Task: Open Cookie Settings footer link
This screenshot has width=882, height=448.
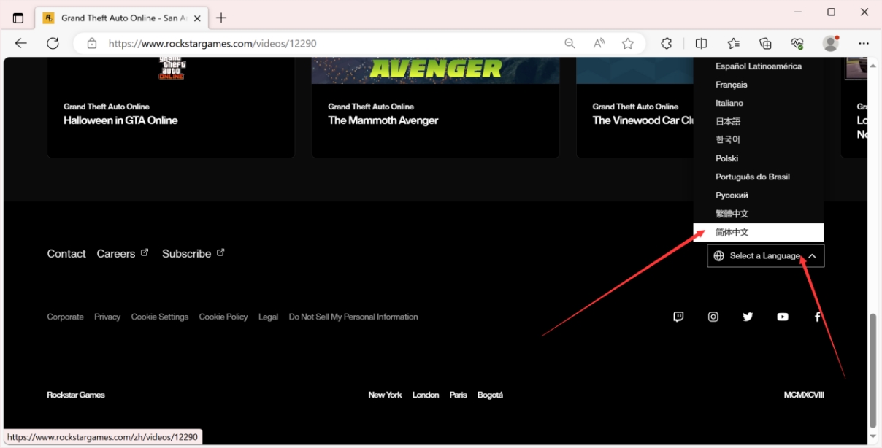Action: 159,317
